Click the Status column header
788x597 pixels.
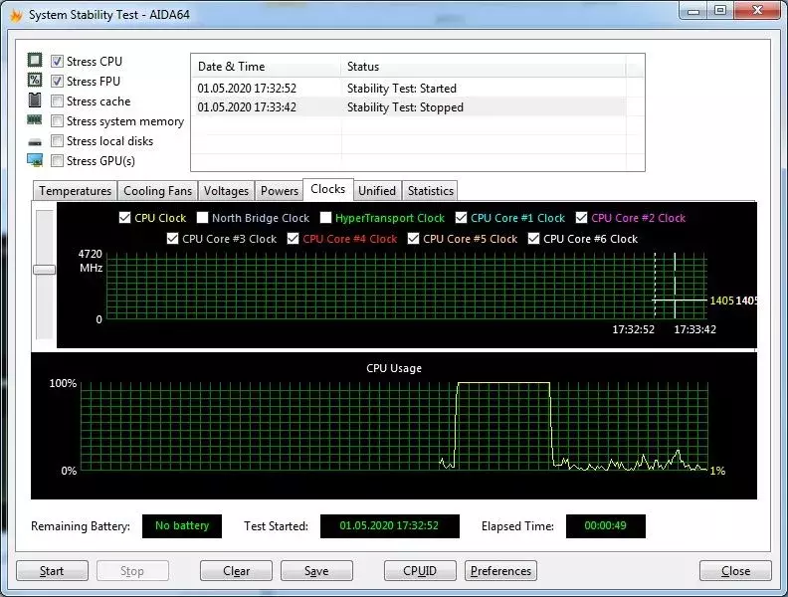coord(483,67)
